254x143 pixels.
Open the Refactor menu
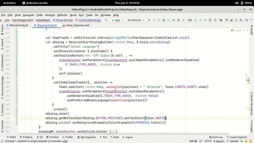(62, 15)
